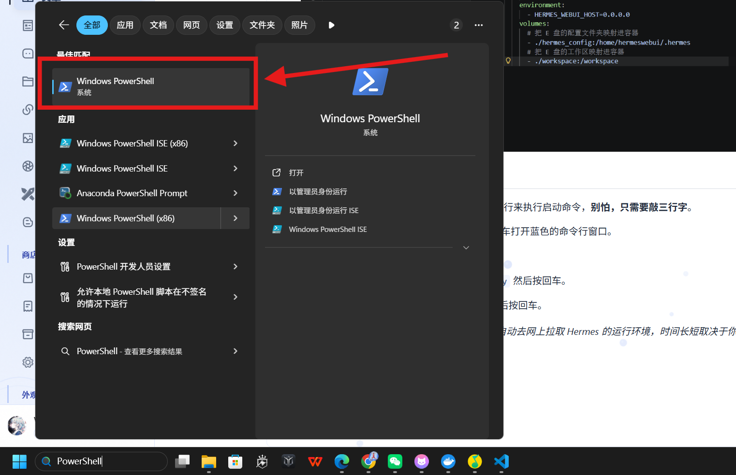Viewport: 736px width, 475px height.
Task: Open File Explorer from the taskbar
Action: [209, 461]
